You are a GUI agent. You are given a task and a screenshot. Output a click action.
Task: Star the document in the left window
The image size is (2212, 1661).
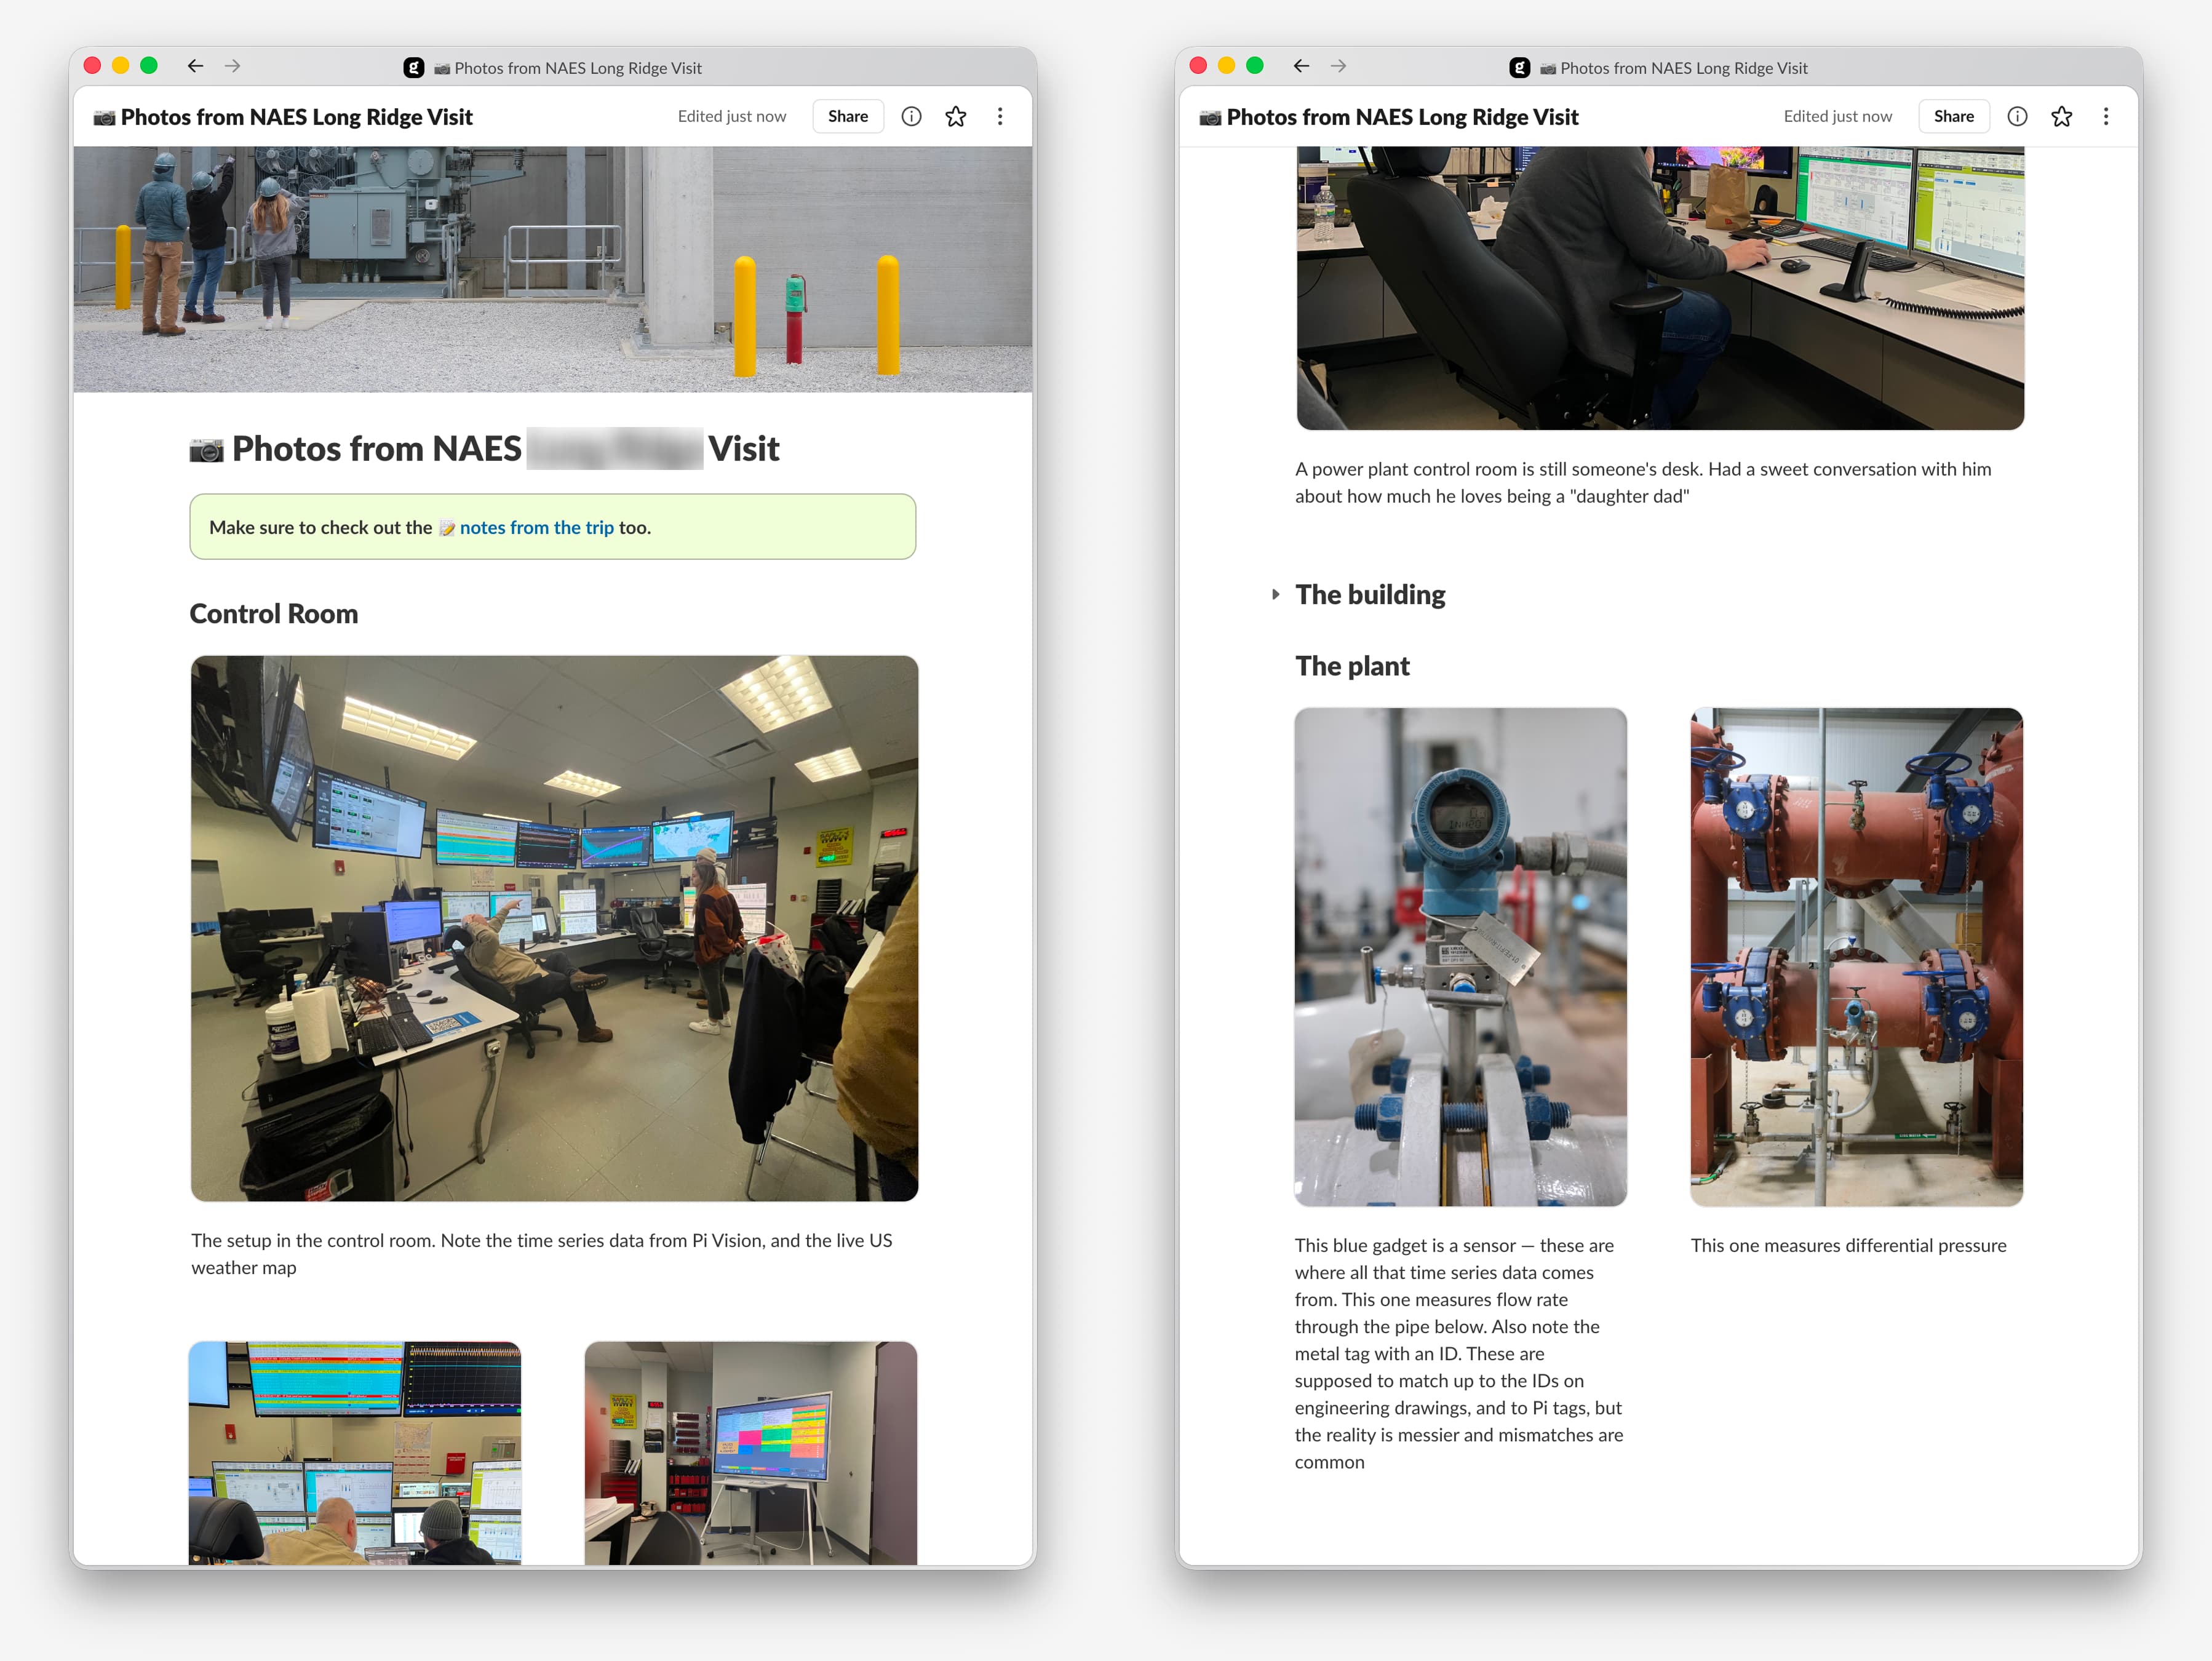pos(956,116)
